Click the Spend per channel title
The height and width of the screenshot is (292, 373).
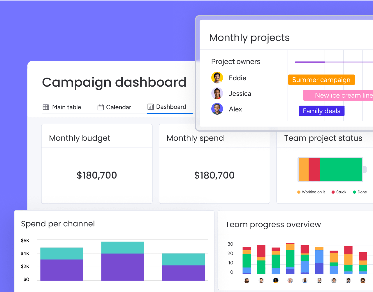(x=58, y=224)
